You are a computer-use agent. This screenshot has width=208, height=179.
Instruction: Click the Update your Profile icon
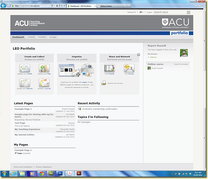[24, 68]
